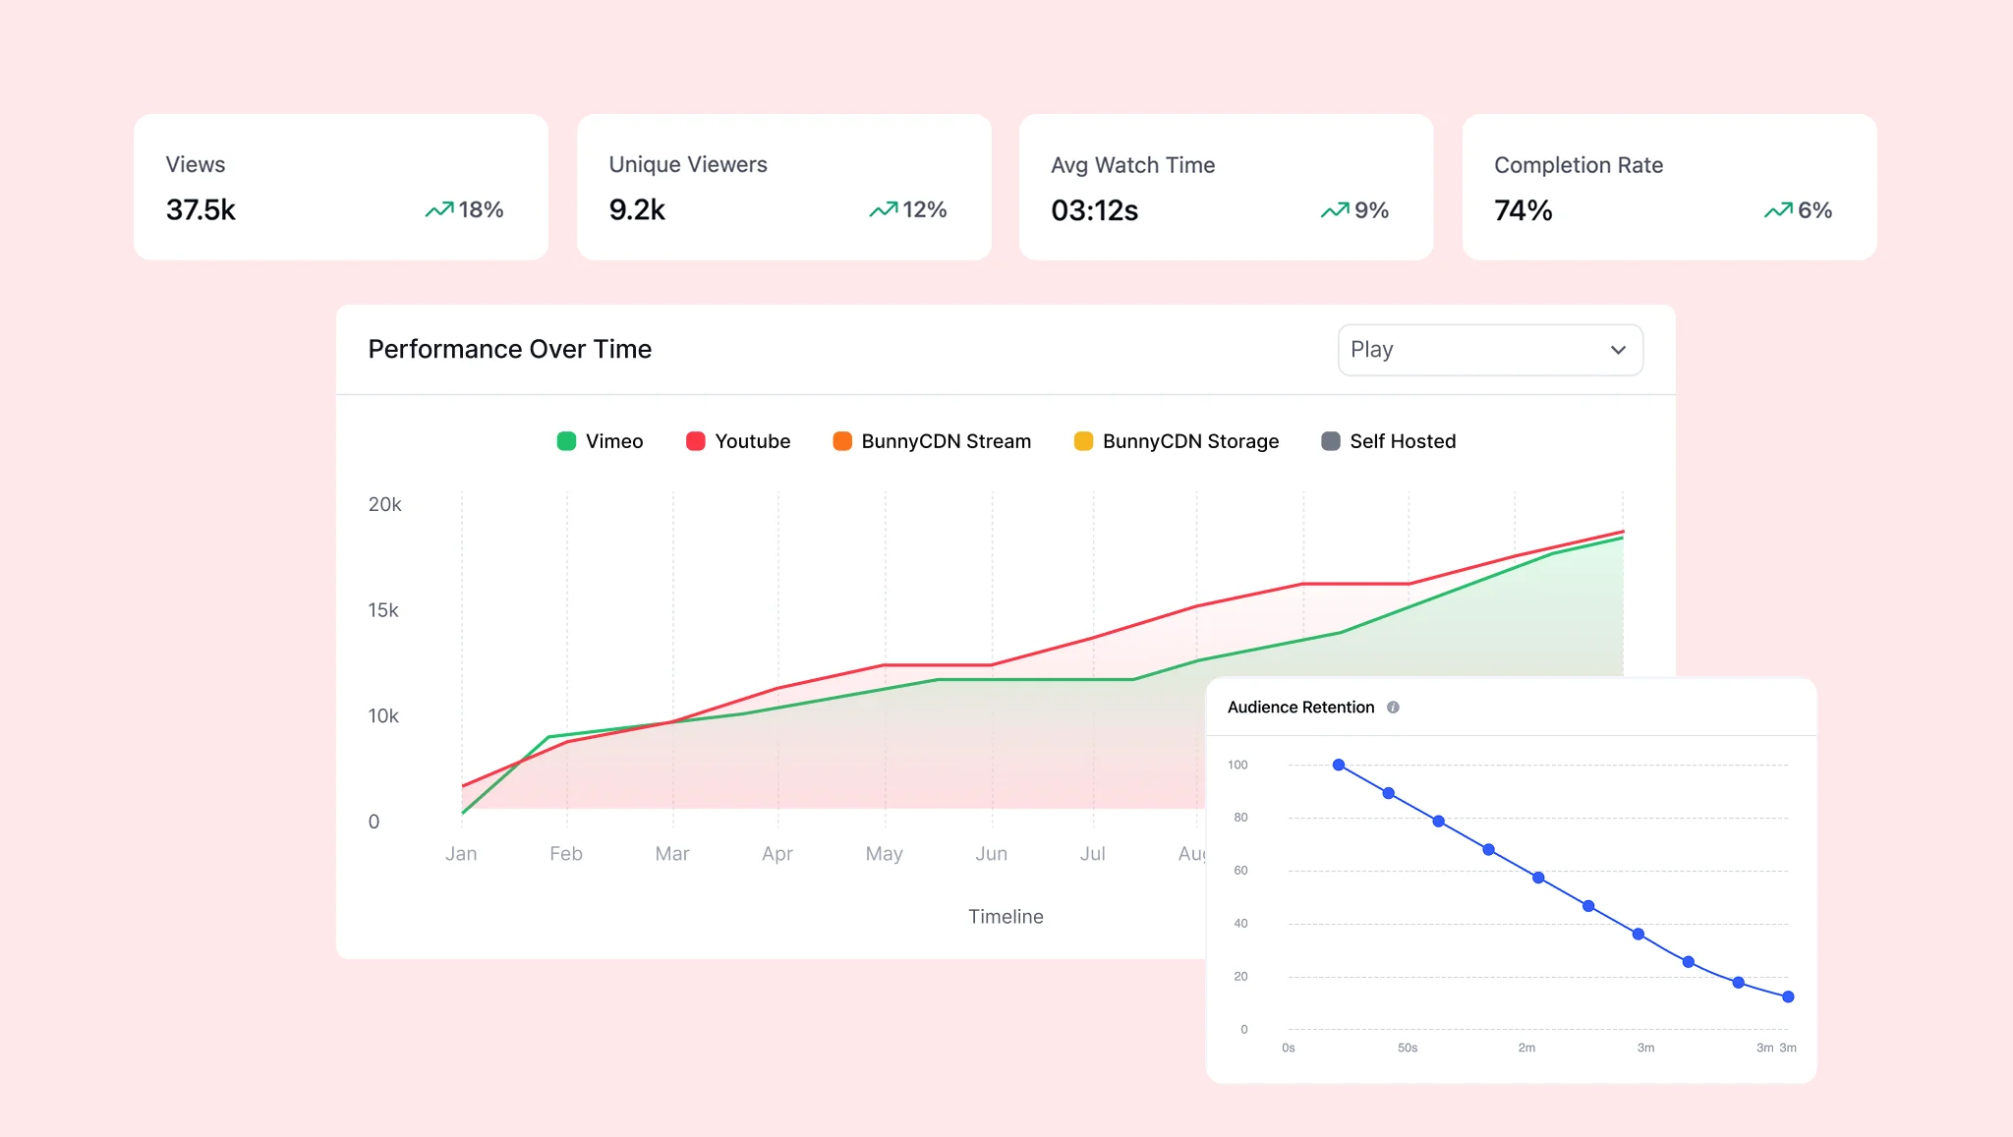Click the Performance Over Time heading

(x=510, y=349)
